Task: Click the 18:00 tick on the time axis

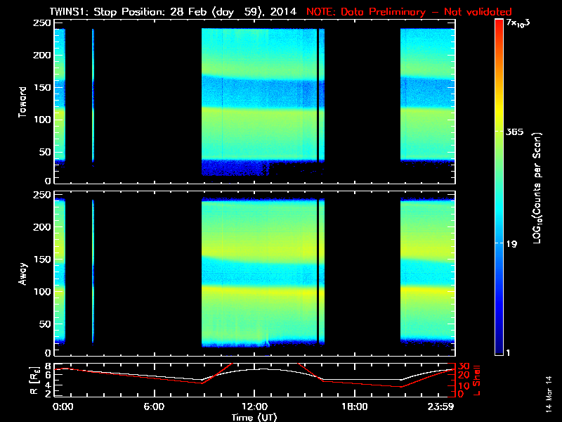Action: 354,407
